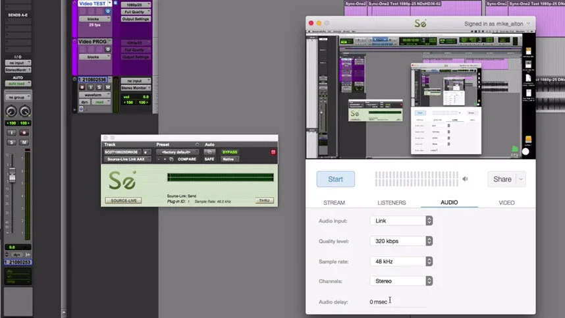Open Video TEST Full Quality dropdown

pos(136,12)
